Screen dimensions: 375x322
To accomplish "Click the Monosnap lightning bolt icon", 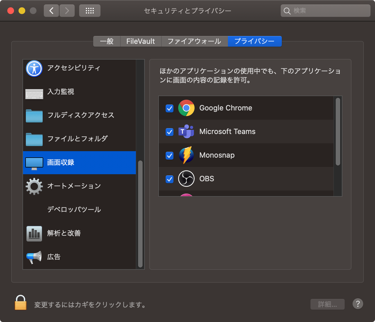I will pos(186,155).
